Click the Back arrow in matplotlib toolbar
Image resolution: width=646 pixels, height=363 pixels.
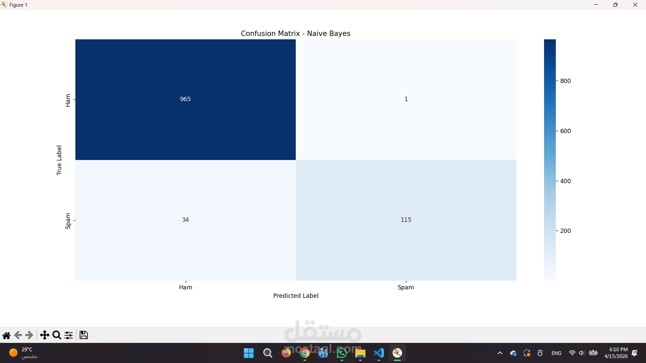click(x=18, y=335)
